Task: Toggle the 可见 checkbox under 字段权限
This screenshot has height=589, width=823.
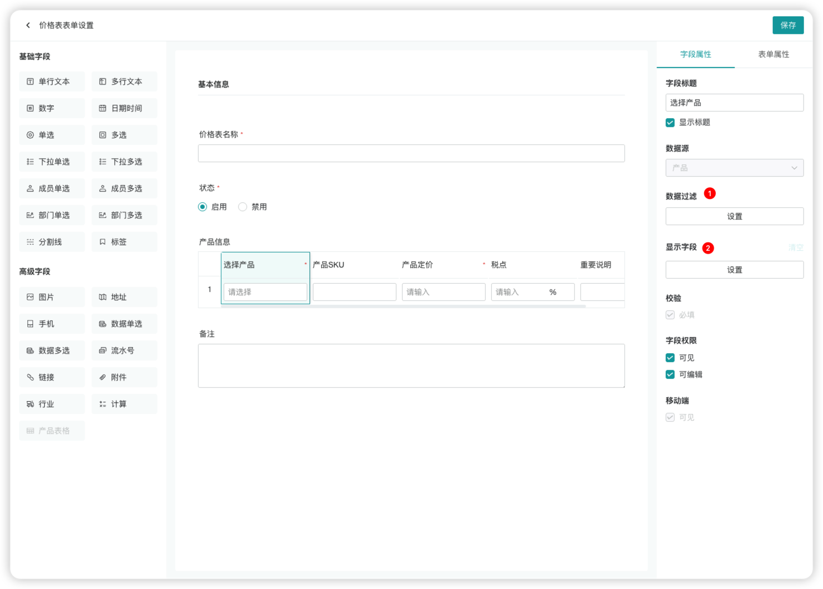Action: (x=670, y=358)
